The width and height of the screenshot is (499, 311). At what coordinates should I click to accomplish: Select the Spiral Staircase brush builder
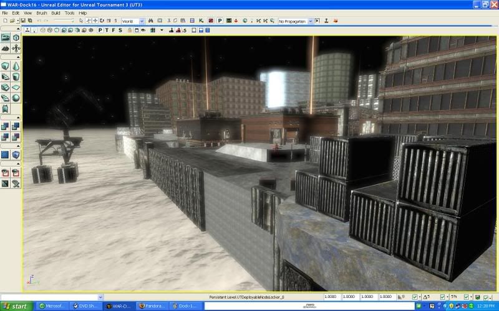pyautogui.click(x=5, y=98)
